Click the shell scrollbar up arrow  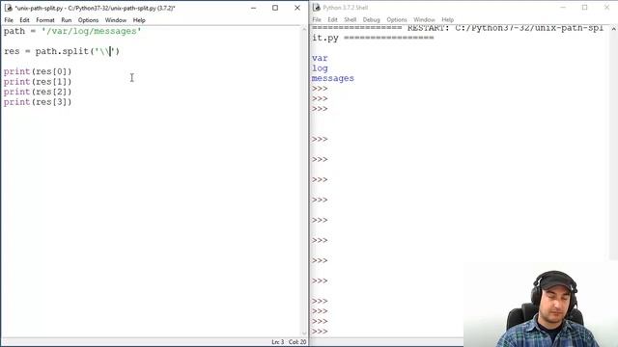click(614, 29)
